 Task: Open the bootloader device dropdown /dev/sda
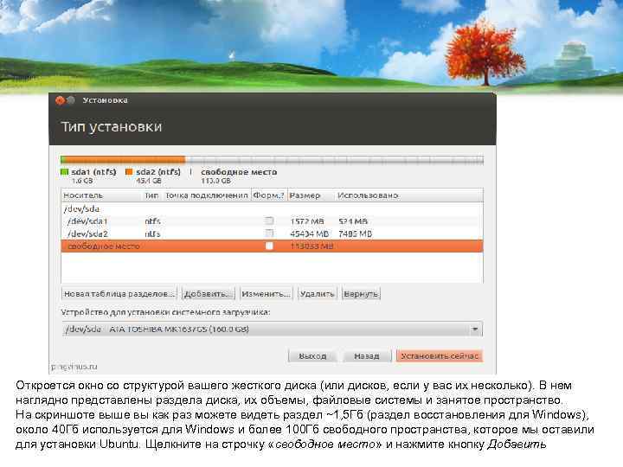click(x=273, y=329)
